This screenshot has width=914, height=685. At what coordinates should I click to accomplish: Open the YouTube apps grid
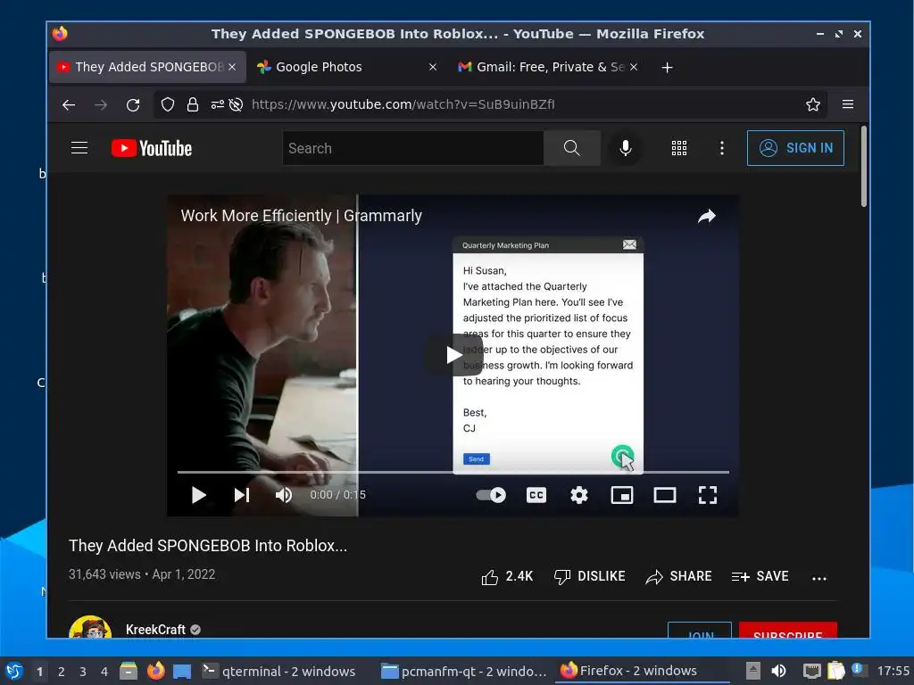pyautogui.click(x=679, y=148)
